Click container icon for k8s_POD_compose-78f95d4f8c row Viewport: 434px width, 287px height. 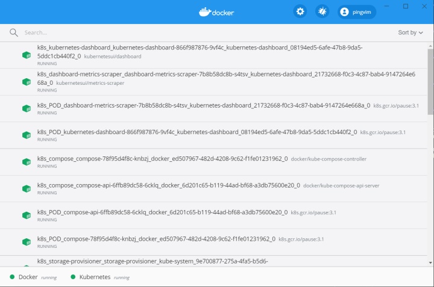pyautogui.click(x=27, y=242)
